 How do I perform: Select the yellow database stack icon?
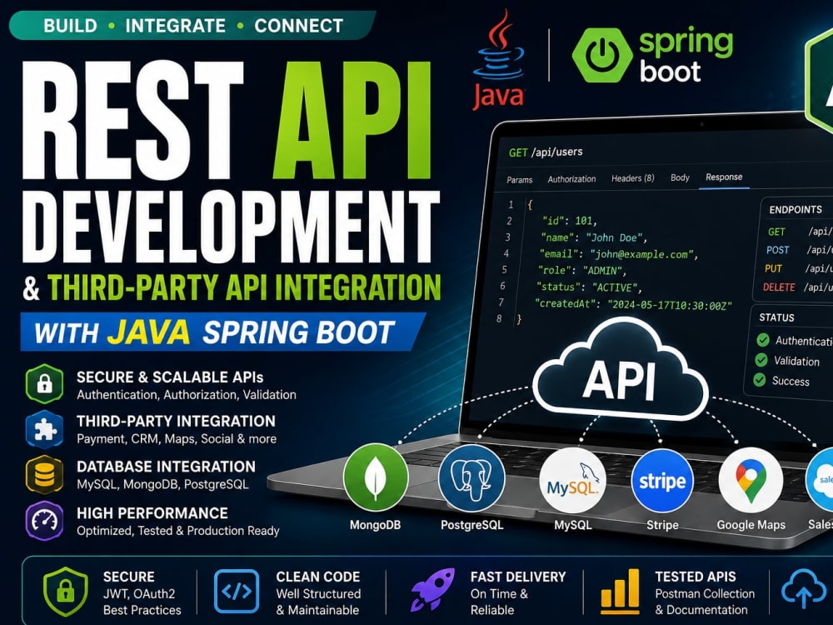[x=45, y=475]
